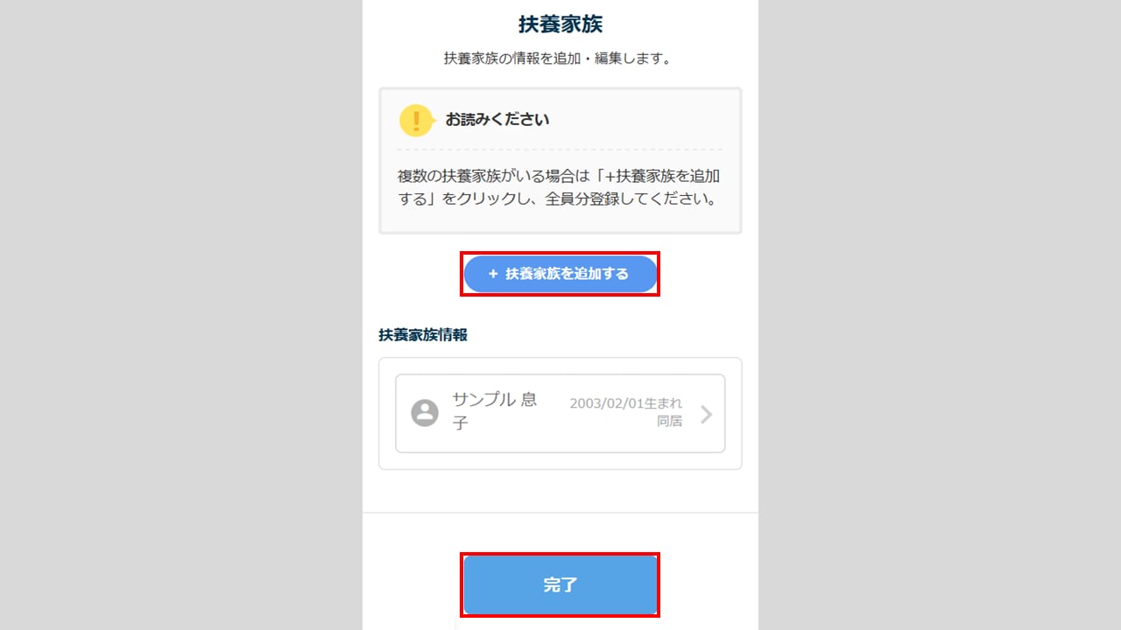Select the サンプル 息子 dependent card
The image size is (1121, 630).
click(560, 414)
